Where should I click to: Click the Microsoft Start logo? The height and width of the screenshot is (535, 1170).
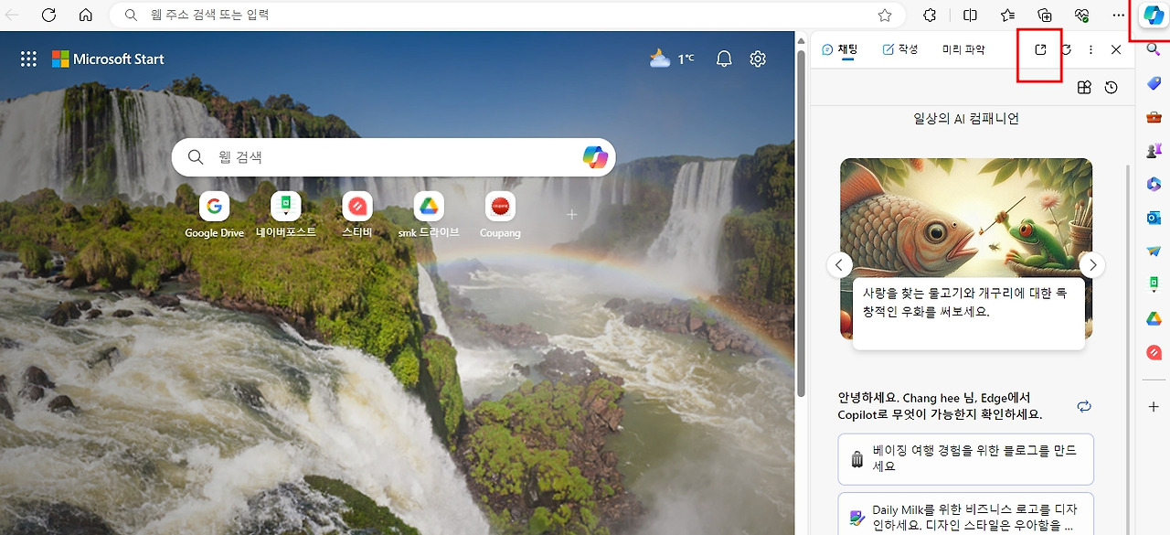pos(108,59)
